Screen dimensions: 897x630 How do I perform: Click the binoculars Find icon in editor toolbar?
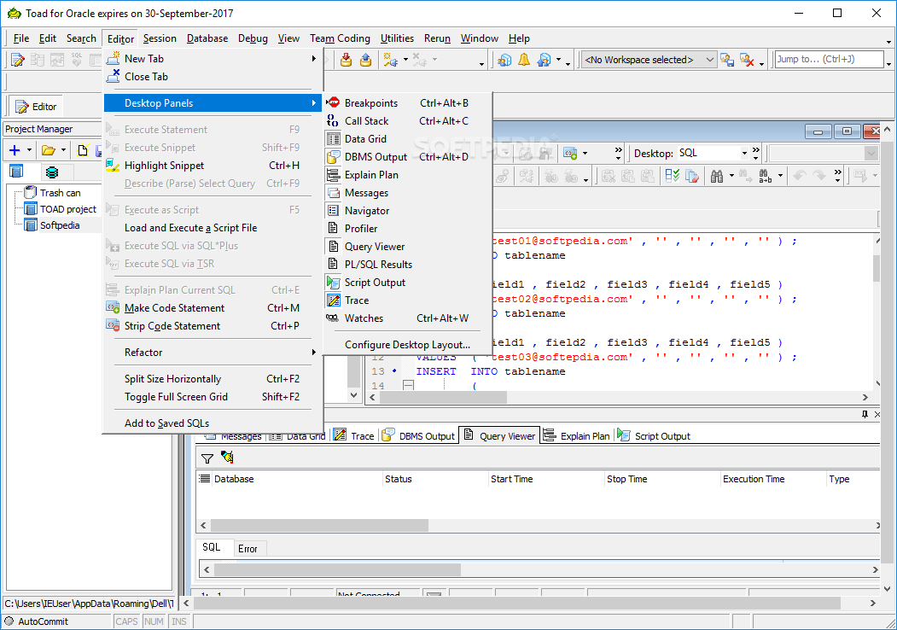click(x=717, y=176)
